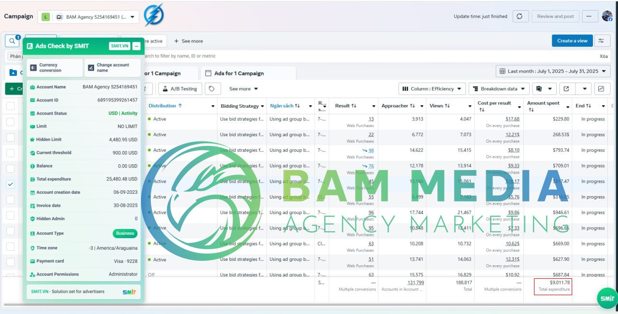This screenshot has height=314, width=618.
Task: Click the A/B Testing button
Action: point(180,88)
